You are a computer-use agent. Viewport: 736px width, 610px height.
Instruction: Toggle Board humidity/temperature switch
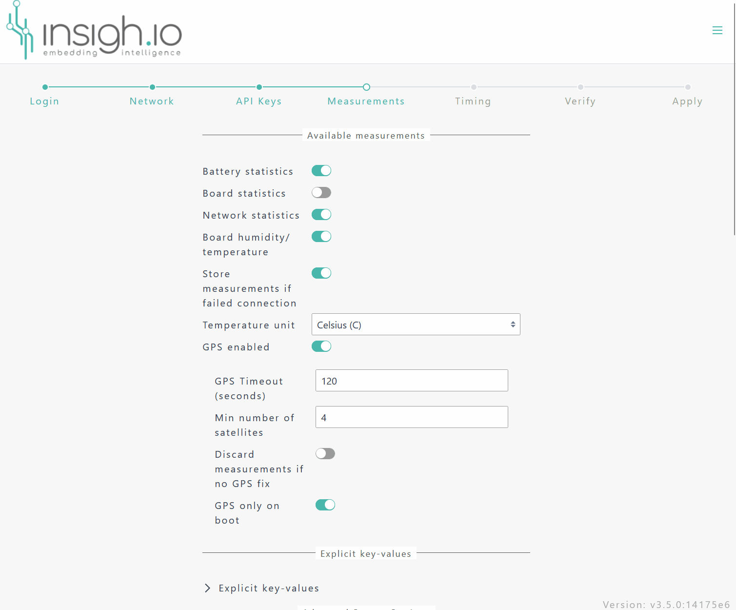click(x=321, y=237)
